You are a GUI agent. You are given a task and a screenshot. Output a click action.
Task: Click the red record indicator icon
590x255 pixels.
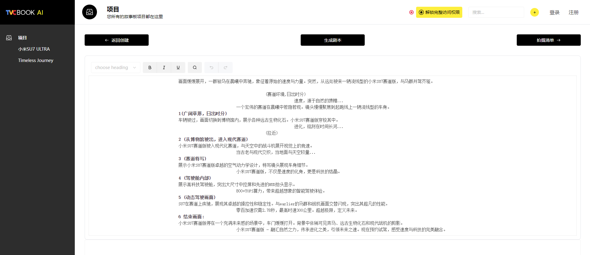coord(411,12)
